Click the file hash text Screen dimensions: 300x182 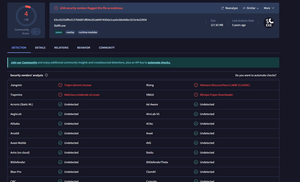tap(100, 20)
